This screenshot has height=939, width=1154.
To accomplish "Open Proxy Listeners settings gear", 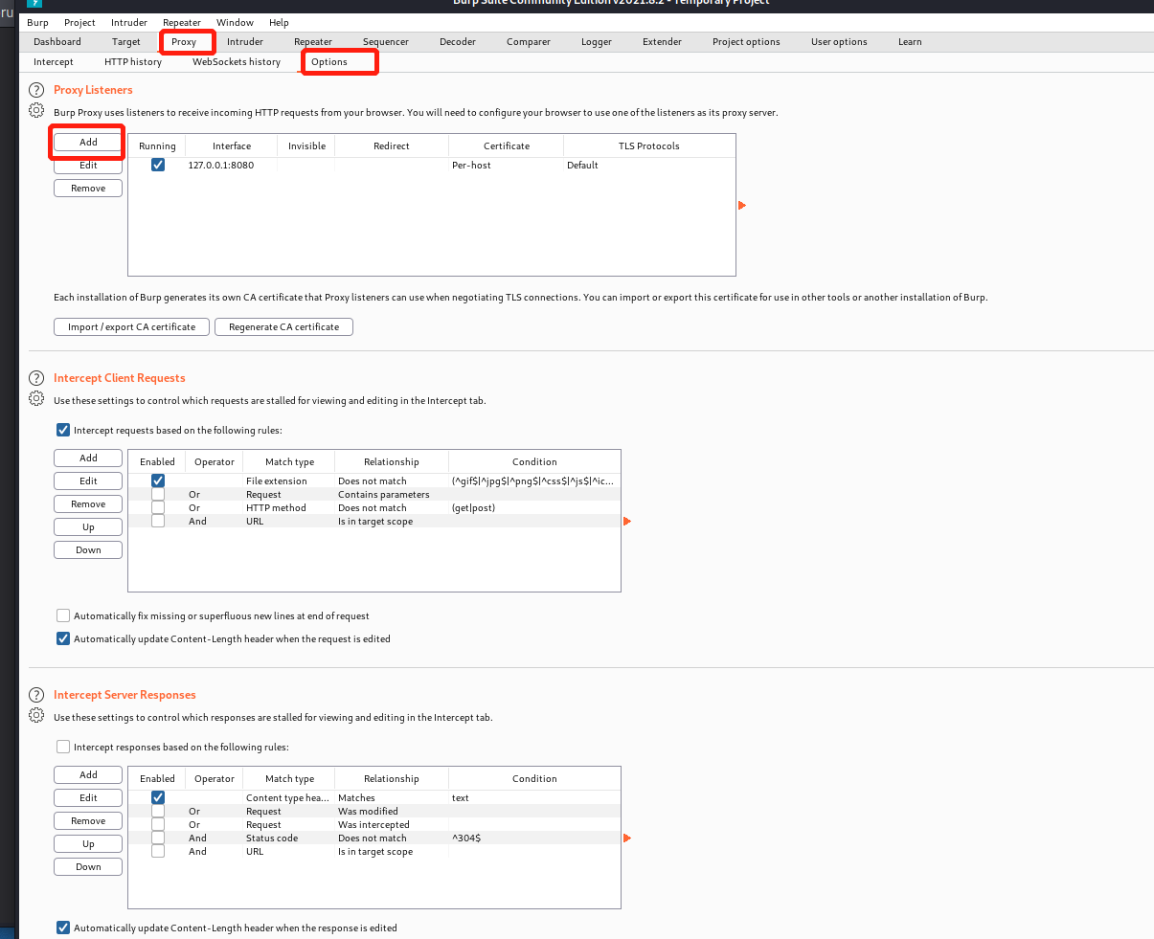I will pyautogui.click(x=36, y=111).
